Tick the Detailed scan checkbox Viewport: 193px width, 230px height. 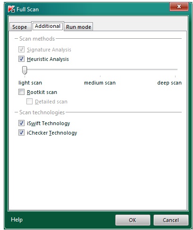tap(29, 102)
